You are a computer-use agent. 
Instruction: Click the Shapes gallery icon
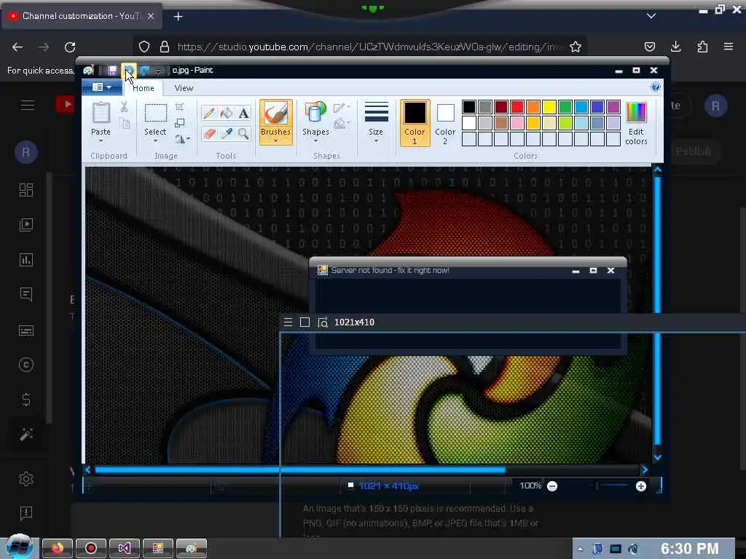coord(315,113)
